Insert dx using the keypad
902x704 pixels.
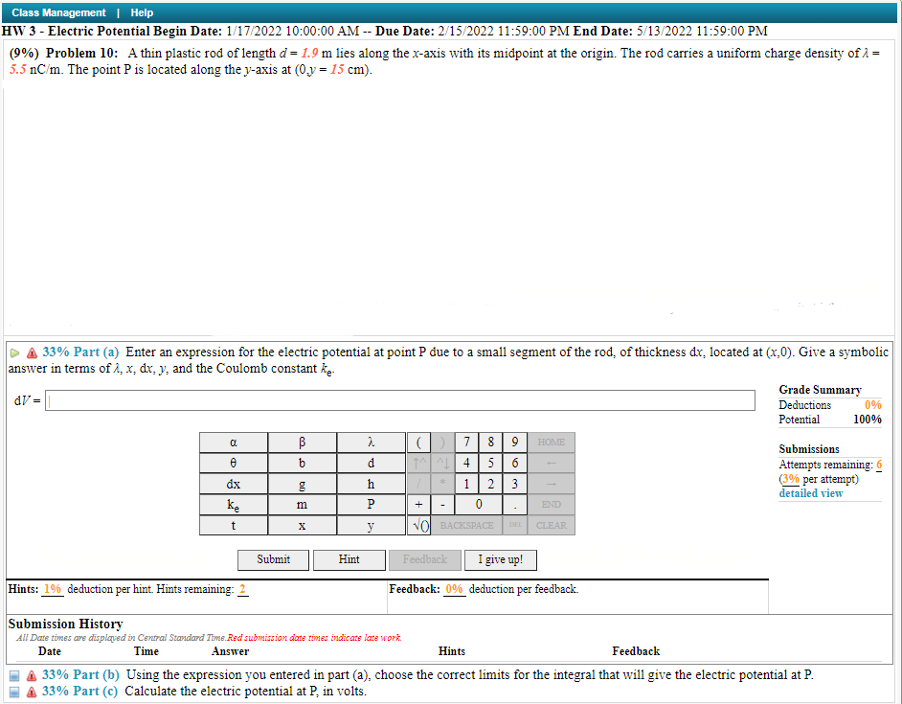[x=234, y=484]
